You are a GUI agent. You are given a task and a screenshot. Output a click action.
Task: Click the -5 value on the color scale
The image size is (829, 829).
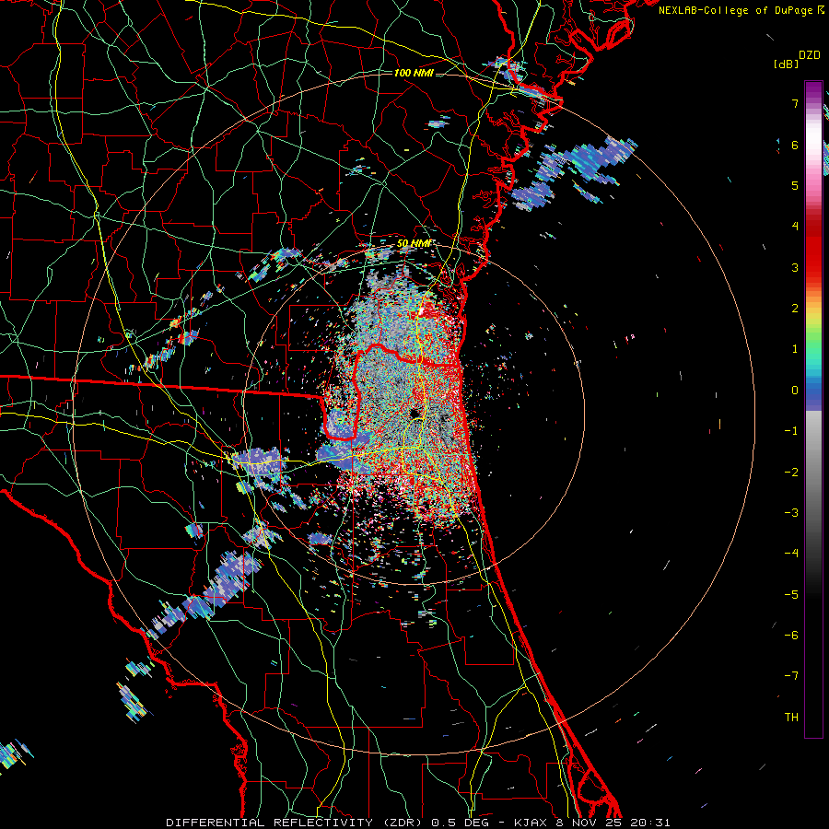point(791,594)
